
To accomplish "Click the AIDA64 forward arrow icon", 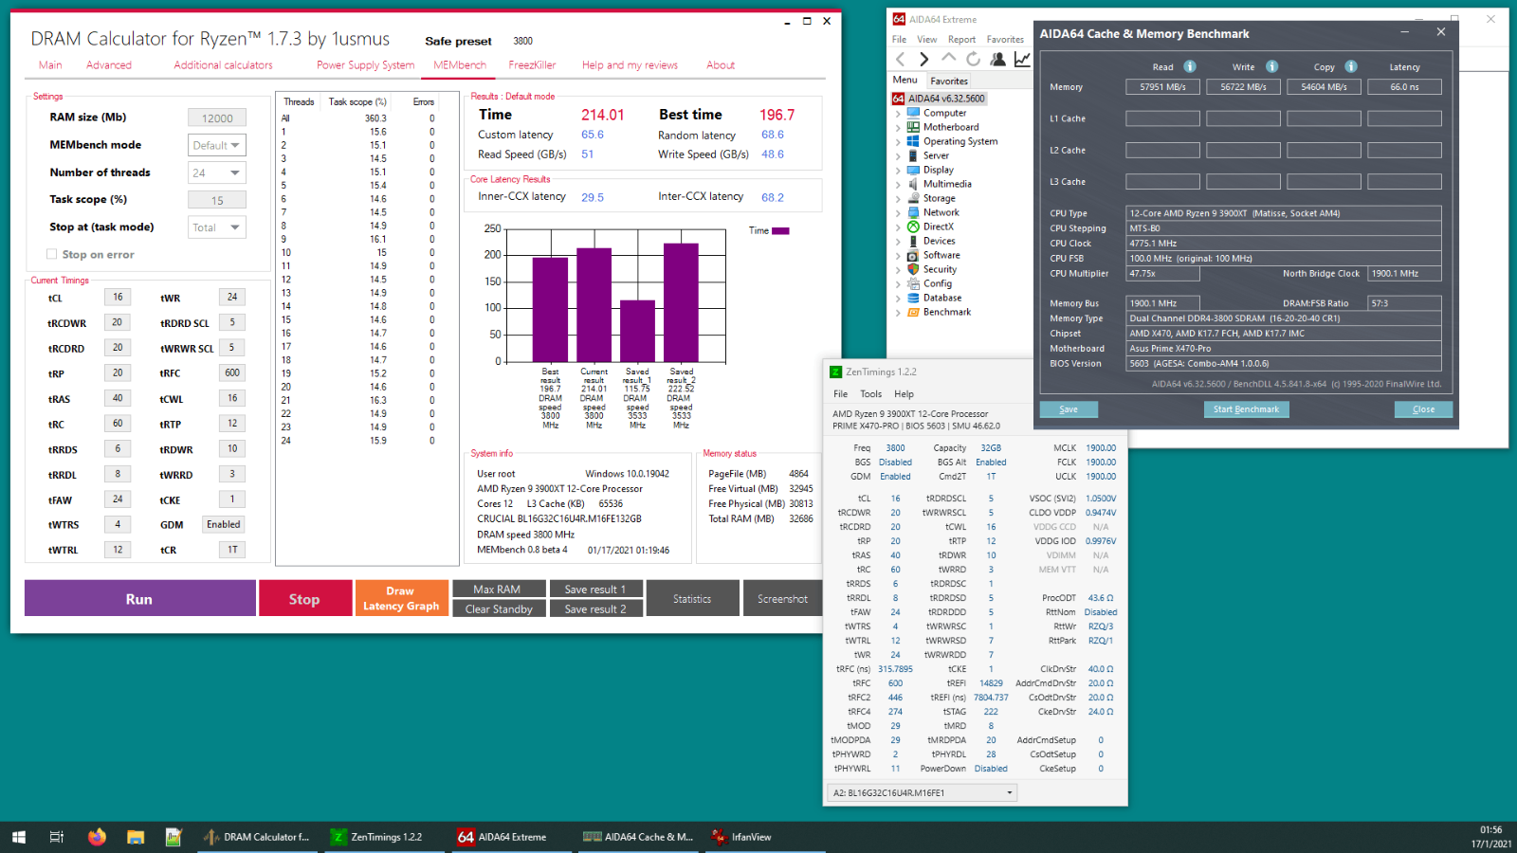I will (x=924, y=59).
